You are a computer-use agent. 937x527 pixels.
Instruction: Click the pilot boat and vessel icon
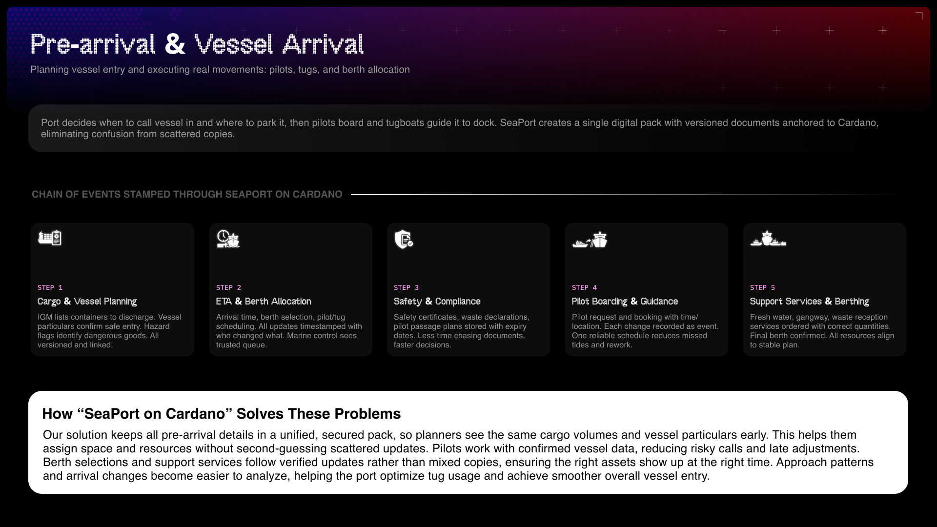590,240
